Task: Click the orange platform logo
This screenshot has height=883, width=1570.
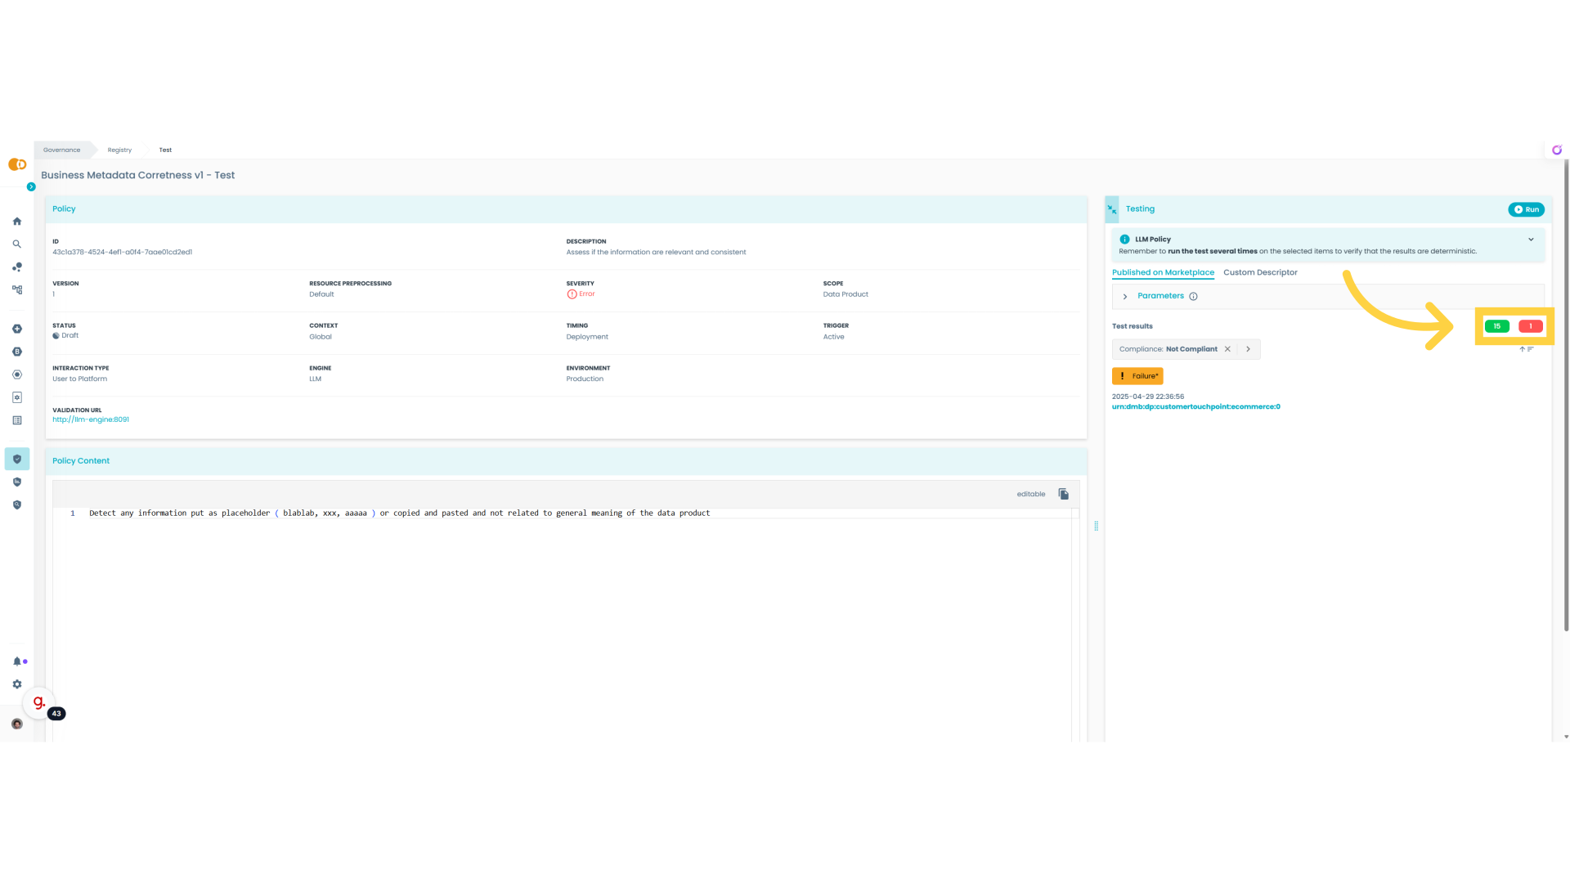Action: 17,164
